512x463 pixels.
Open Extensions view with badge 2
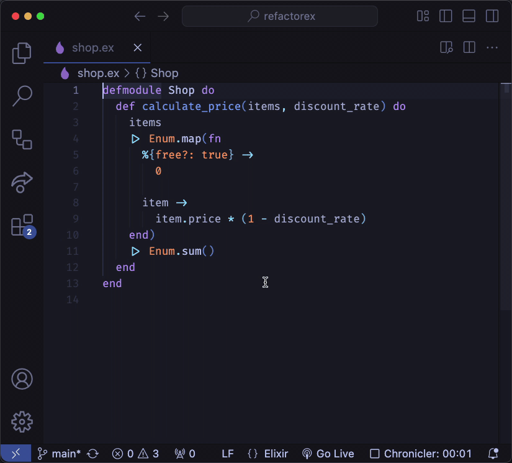tap(22, 225)
